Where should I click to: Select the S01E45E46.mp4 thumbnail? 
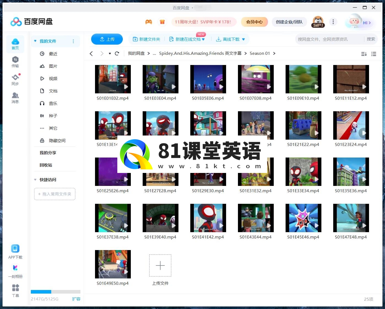[303, 218]
